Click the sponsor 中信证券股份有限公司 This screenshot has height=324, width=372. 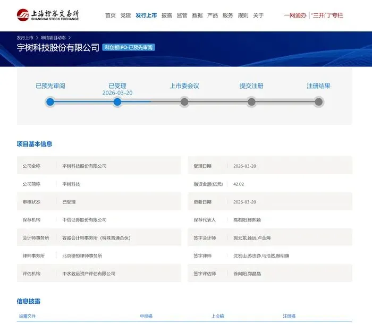84,220
